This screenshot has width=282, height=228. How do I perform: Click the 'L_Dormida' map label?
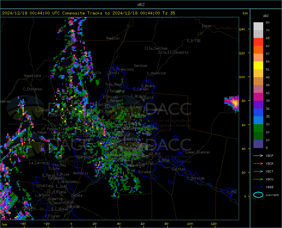point(196,178)
